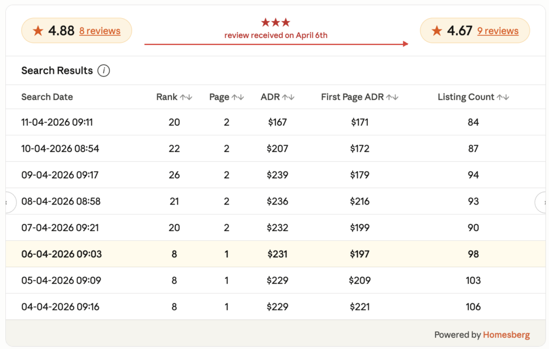Go to next slide with right carousel arrow
The image size is (549, 349).
[x=541, y=202]
